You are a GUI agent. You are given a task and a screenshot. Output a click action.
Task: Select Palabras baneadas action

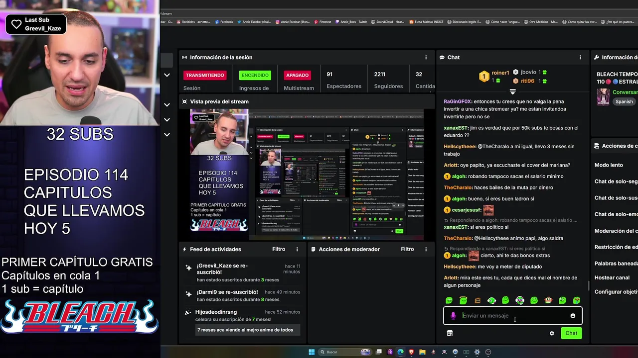click(616, 264)
